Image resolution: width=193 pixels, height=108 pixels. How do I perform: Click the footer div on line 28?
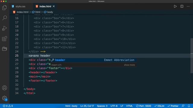[x=50, y=68]
